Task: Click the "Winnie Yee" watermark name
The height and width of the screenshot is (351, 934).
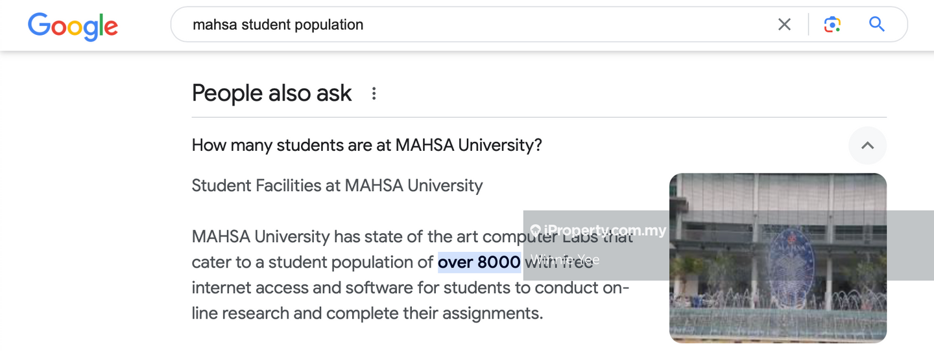Action: [564, 260]
